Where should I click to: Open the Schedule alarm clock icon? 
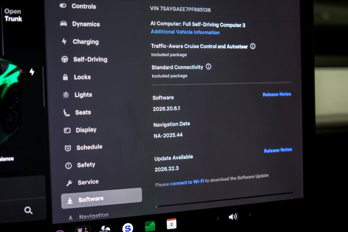tap(68, 148)
